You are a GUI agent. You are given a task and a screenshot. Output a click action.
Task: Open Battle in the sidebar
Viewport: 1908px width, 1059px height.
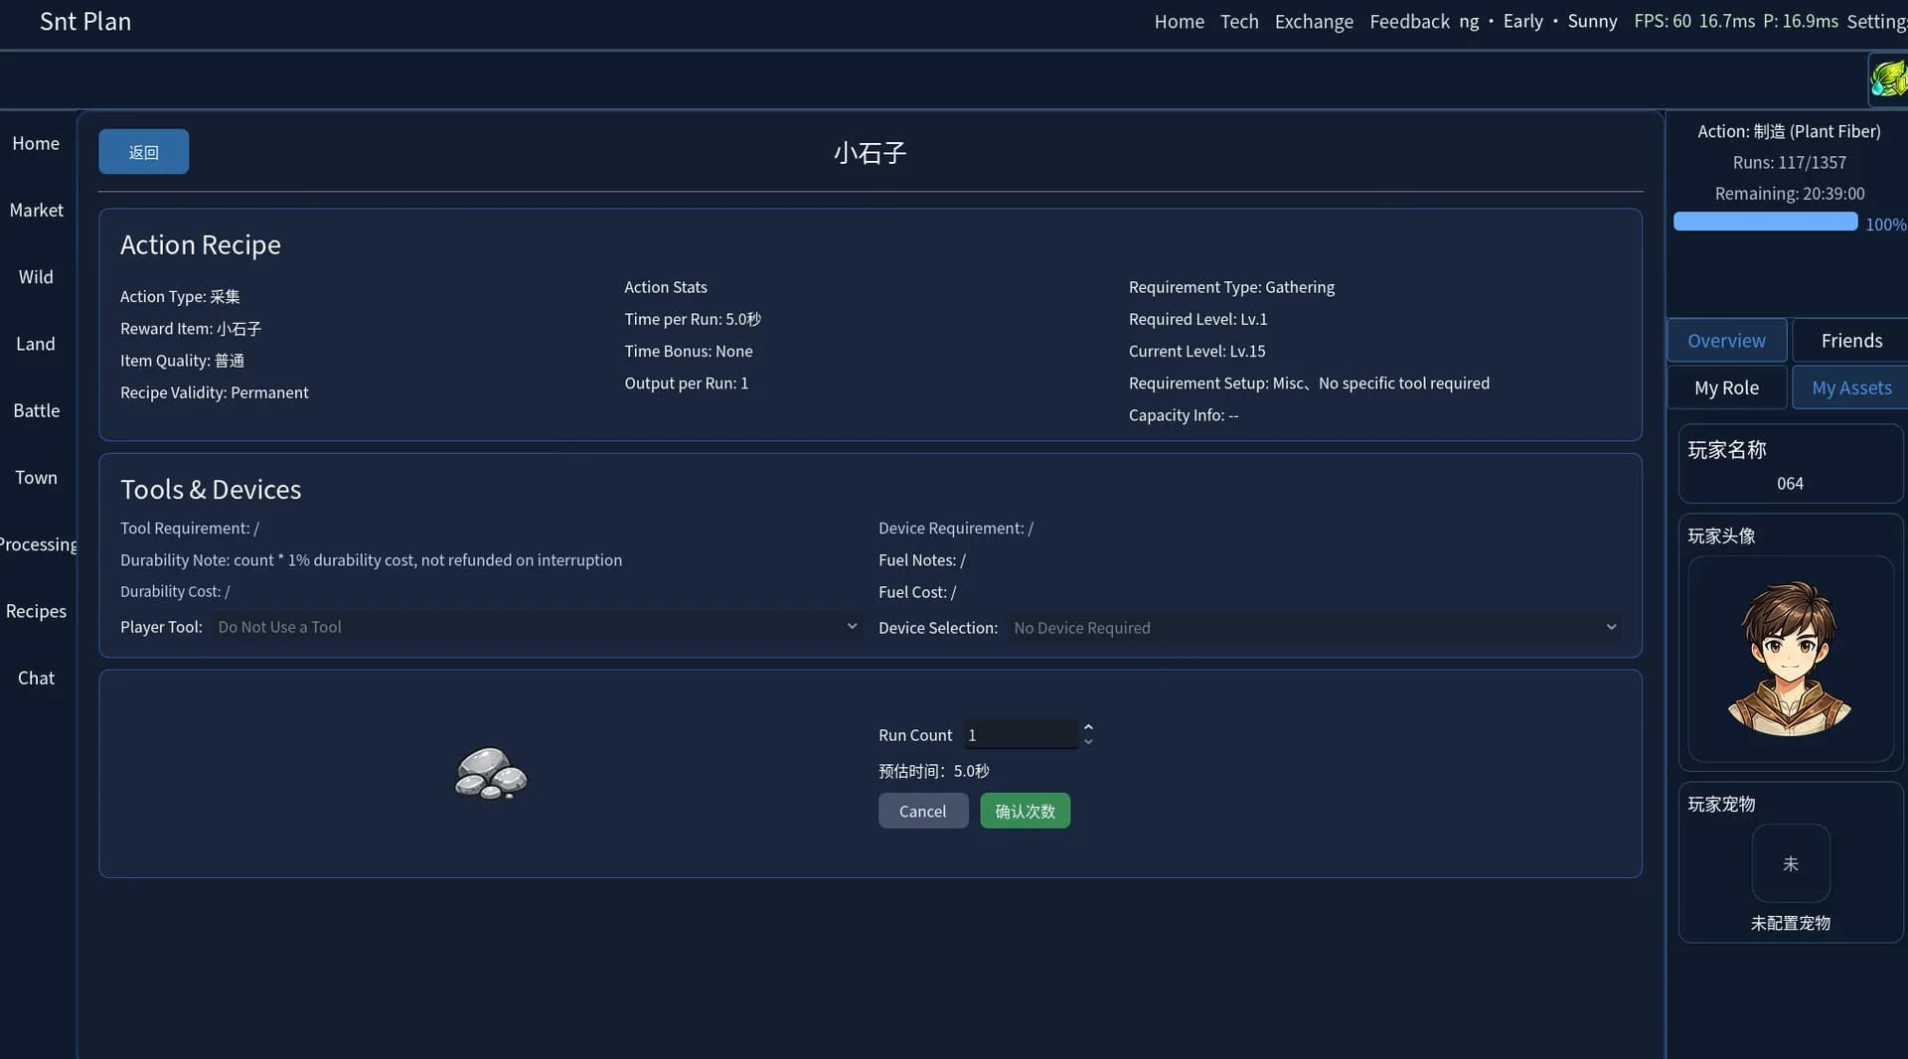36,410
